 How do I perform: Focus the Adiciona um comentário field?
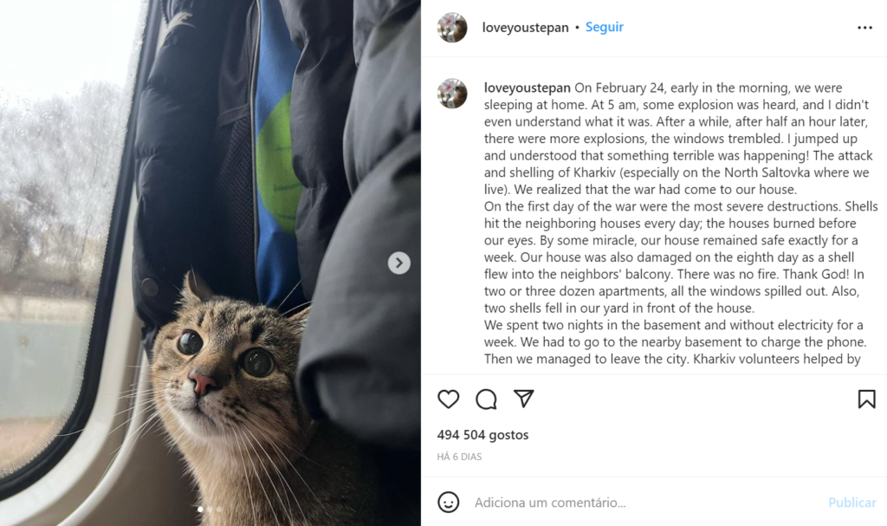[644, 503]
